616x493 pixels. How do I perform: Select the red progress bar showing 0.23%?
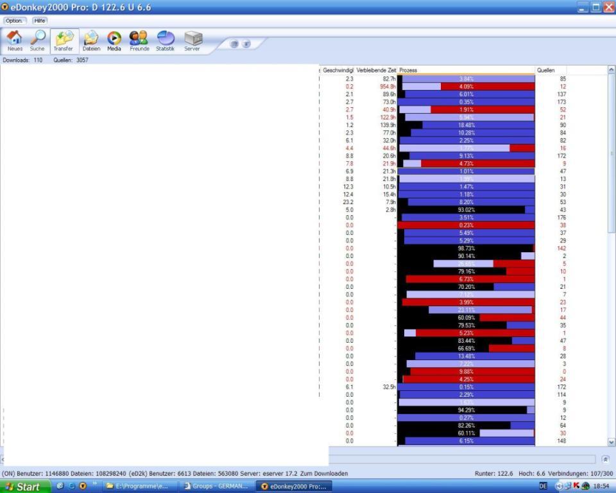click(466, 225)
